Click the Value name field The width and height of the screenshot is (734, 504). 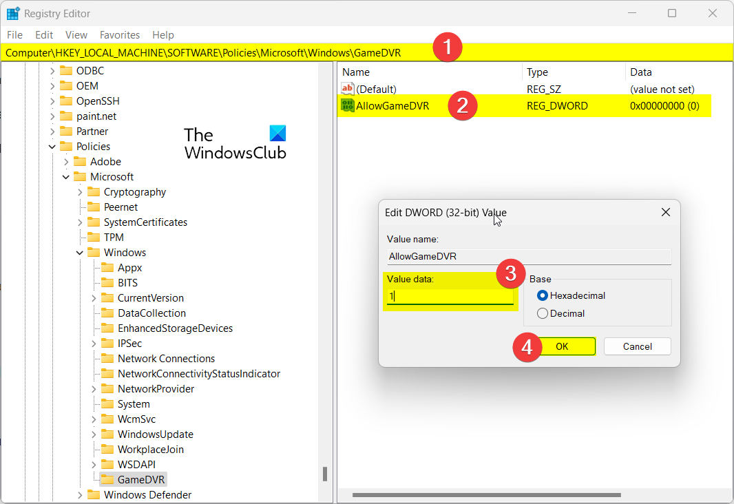click(x=529, y=256)
